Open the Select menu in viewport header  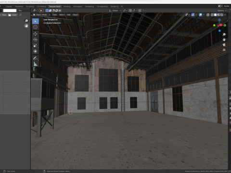pos(62,15)
